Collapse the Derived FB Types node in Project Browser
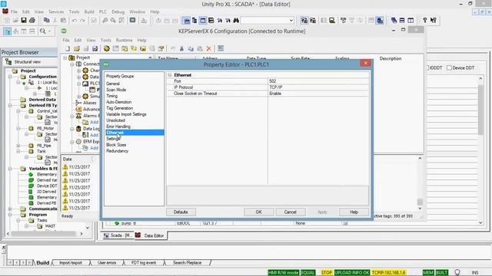 [10, 105]
